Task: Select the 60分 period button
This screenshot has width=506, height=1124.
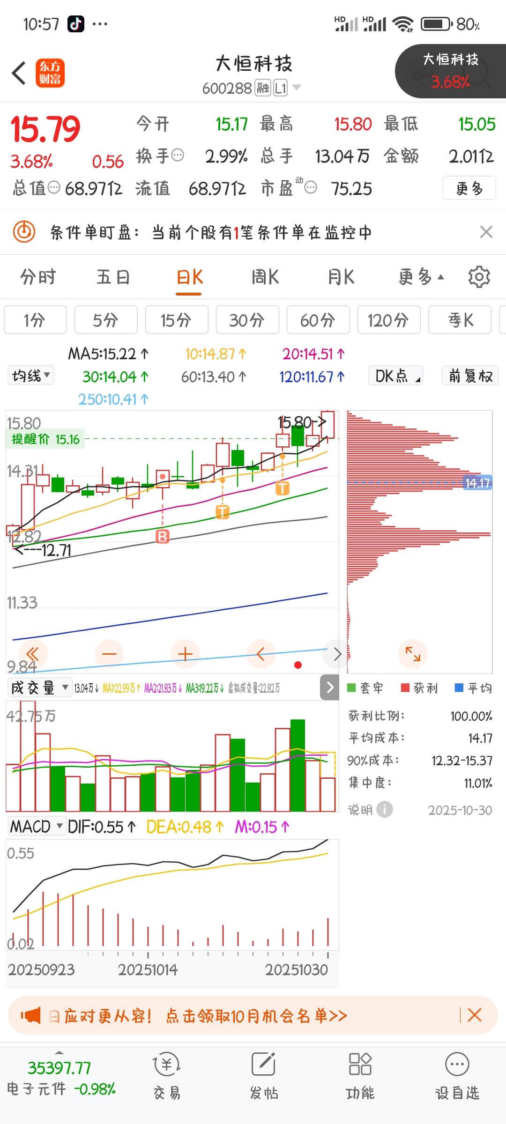Action: tap(318, 320)
